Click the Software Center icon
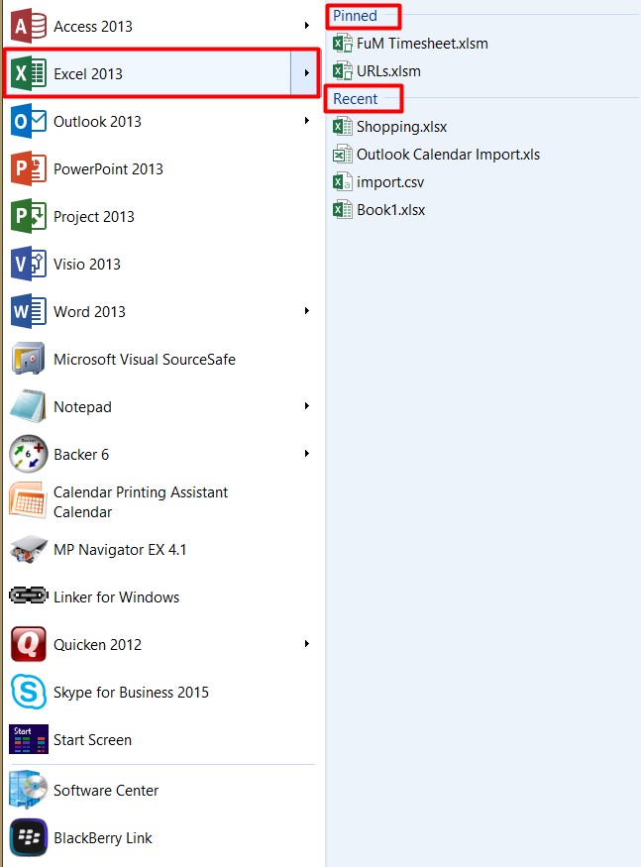The height and width of the screenshot is (867, 641). coord(28,790)
